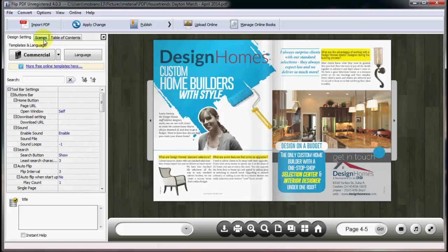Flip to the next page with the right arrow
The height and width of the screenshot is (252, 448).
[394, 120]
